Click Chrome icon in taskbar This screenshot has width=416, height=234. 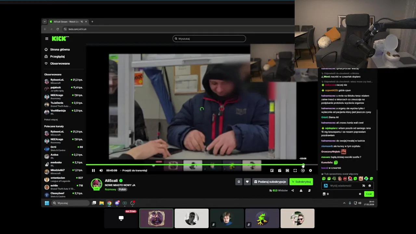(110, 203)
